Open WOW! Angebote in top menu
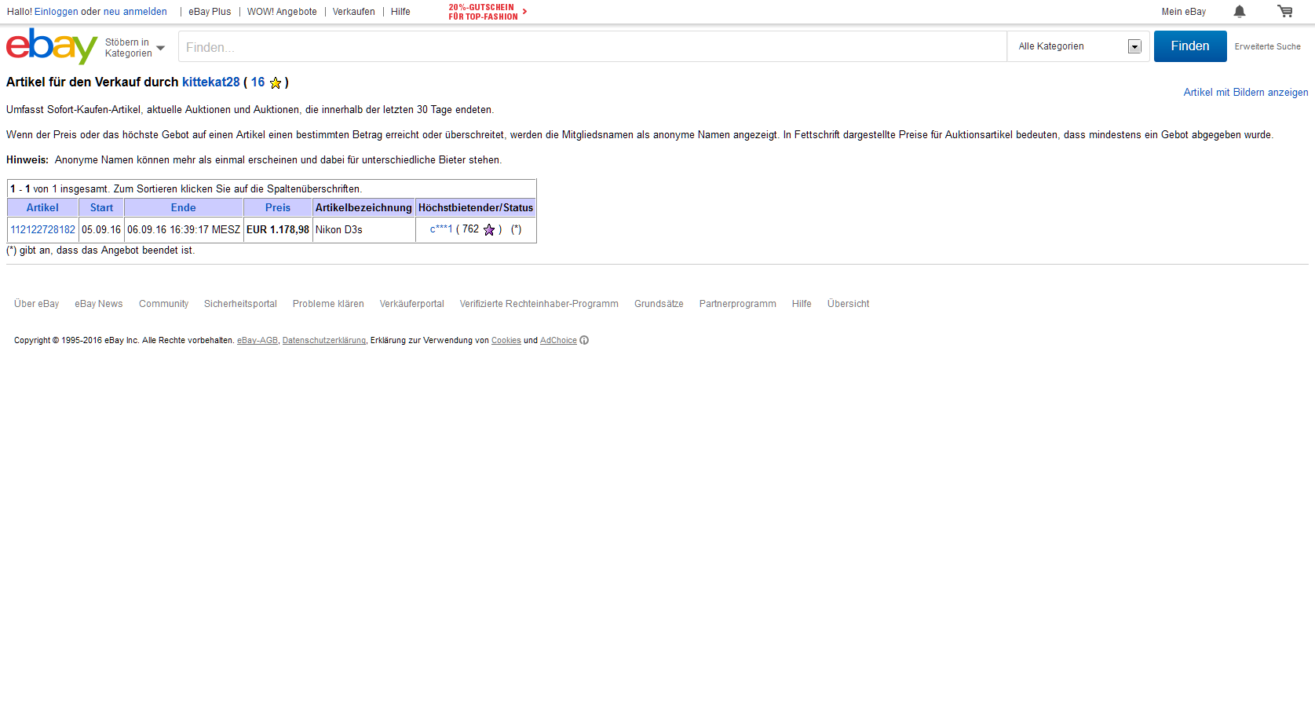The height and width of the screenshot is (713, 1315). point(282,12)
